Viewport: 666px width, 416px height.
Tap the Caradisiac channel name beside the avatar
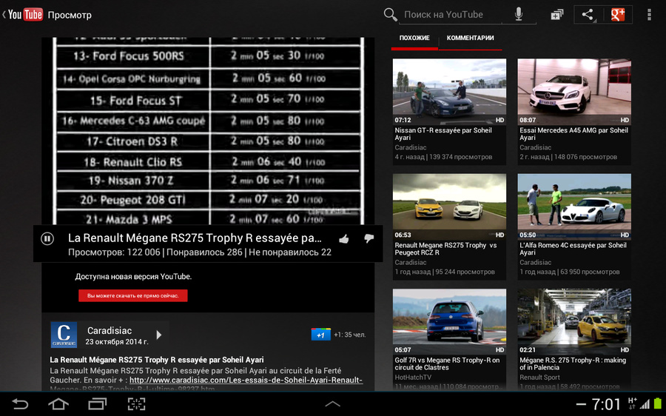point(110,331)
